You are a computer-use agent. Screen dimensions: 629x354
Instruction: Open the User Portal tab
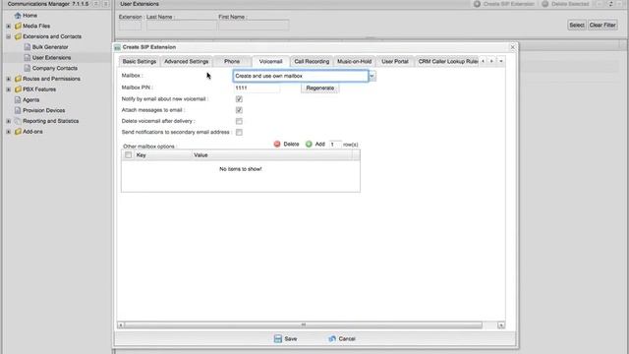[x=395, y=61]
